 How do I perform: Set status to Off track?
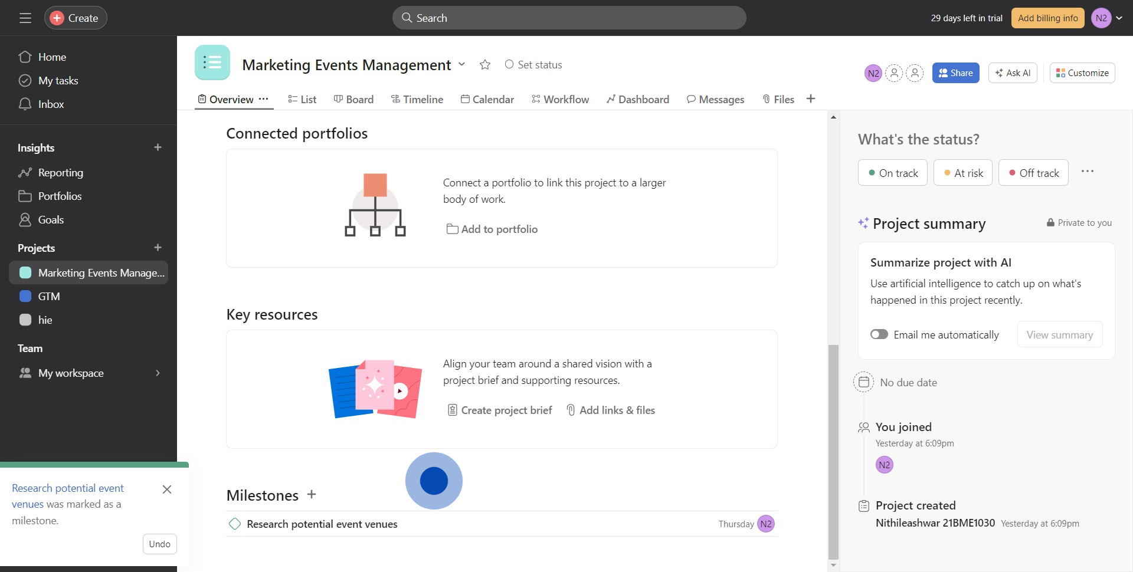coord(1033,173)
